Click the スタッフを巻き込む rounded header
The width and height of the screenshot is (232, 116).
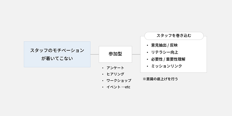coord(174,36)
